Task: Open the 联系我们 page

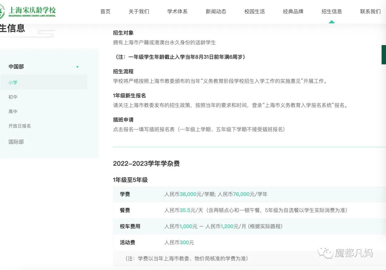Action: 370,11
